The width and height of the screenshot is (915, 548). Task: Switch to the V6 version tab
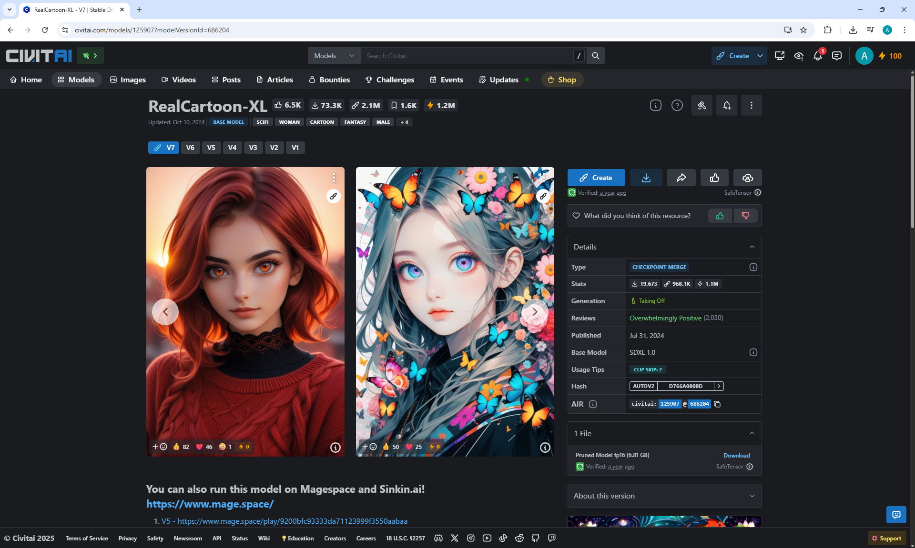click(190, 148)
